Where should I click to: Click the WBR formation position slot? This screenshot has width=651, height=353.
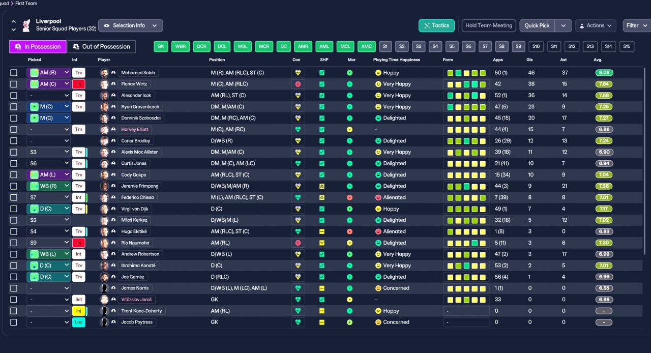coord(181,46)
